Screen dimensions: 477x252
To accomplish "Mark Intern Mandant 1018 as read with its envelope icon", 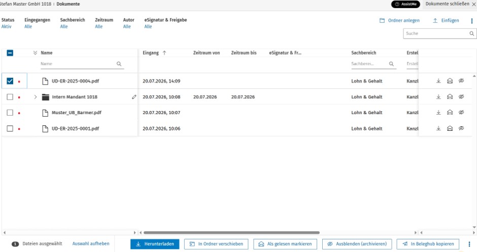I will (450, 97).
